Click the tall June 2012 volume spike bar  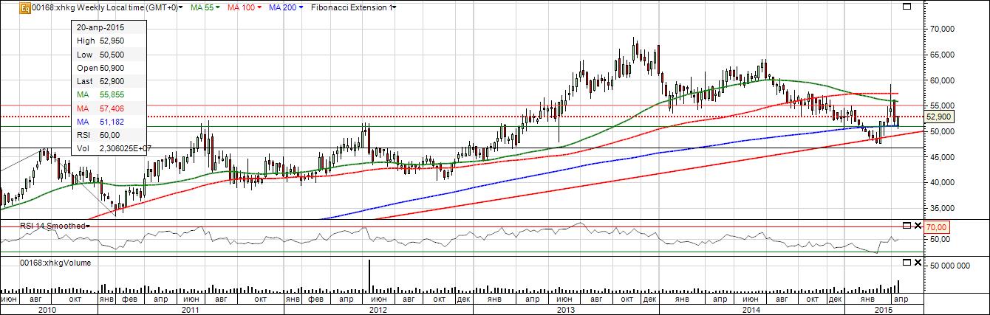tap(369, 277)
